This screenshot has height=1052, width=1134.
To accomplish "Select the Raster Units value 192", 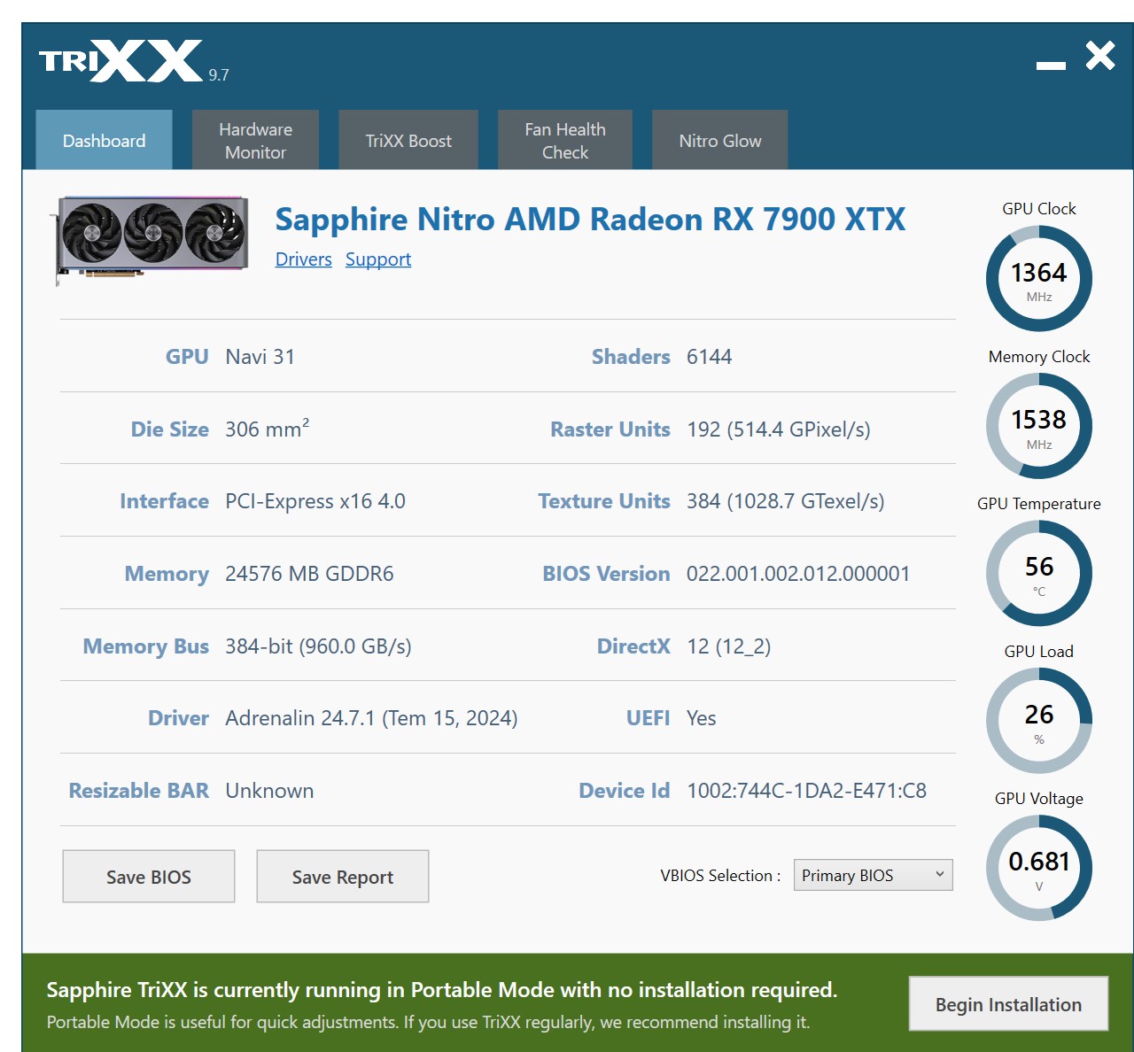I will [779, 429].
